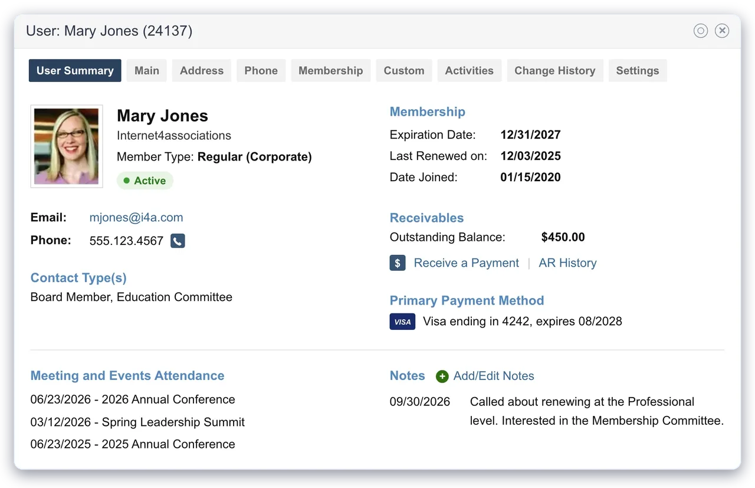
Task: Click the green Active status badge
Action: pos(145,181)
